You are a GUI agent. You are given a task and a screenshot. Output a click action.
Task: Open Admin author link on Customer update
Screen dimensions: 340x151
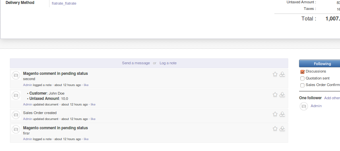pyautogui.click(x=28, y=105)
